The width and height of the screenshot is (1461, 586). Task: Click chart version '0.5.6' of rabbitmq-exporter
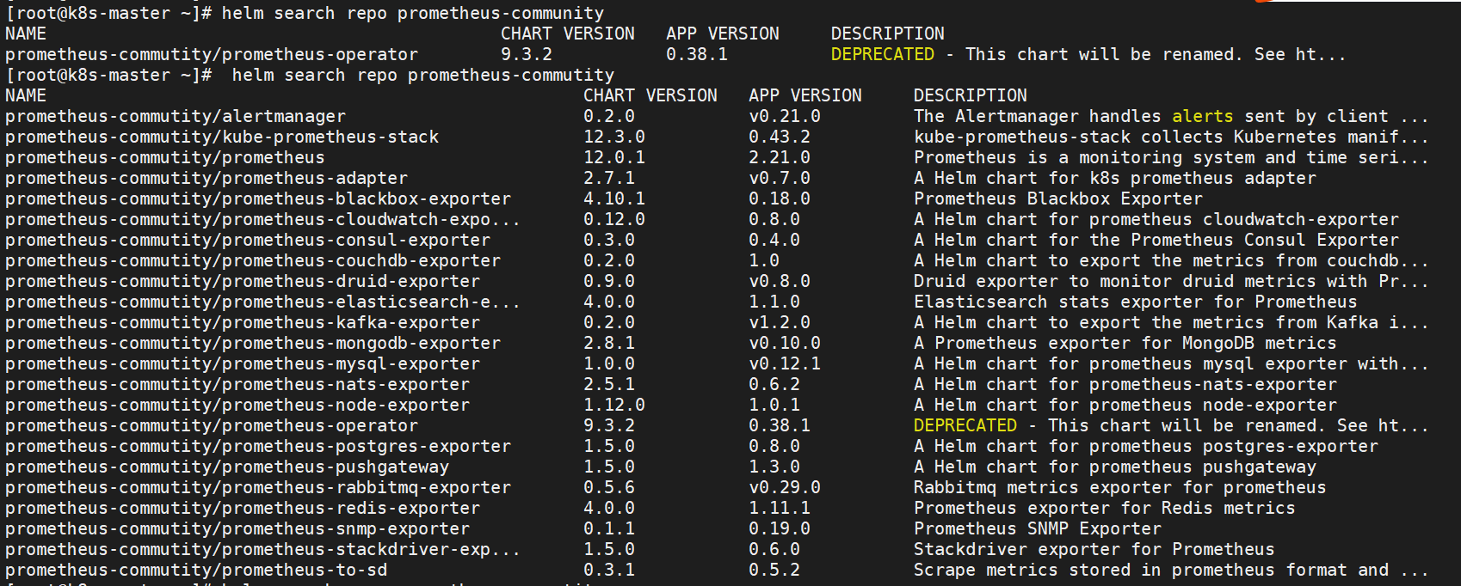(609, 487)
